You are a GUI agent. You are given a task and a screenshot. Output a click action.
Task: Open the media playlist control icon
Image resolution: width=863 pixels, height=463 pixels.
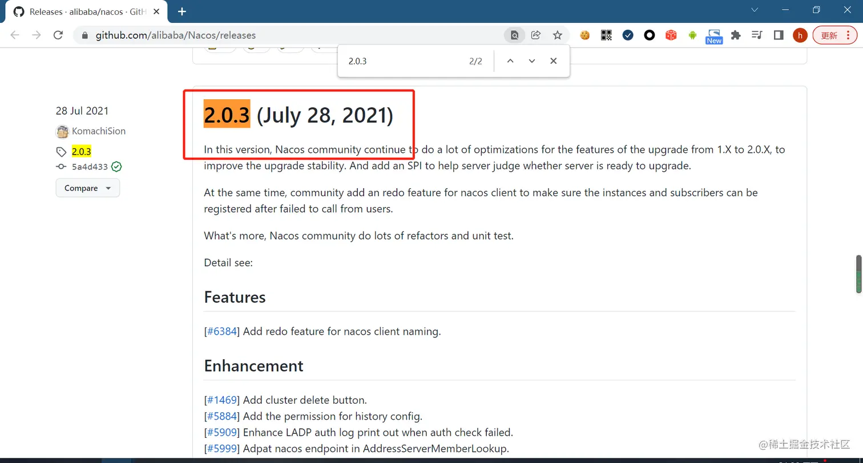757,35
